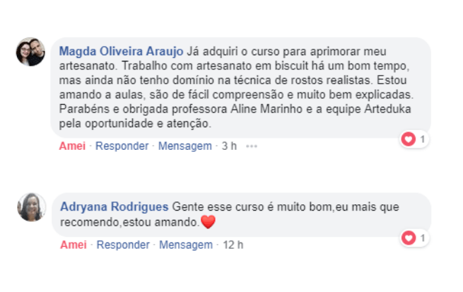Click the red heart emoji in Adryana's comment
Screen dimensions: 463x292
point(207,222)
